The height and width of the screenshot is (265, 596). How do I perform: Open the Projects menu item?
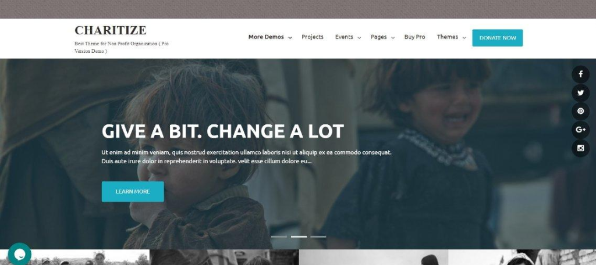point(313,37)
